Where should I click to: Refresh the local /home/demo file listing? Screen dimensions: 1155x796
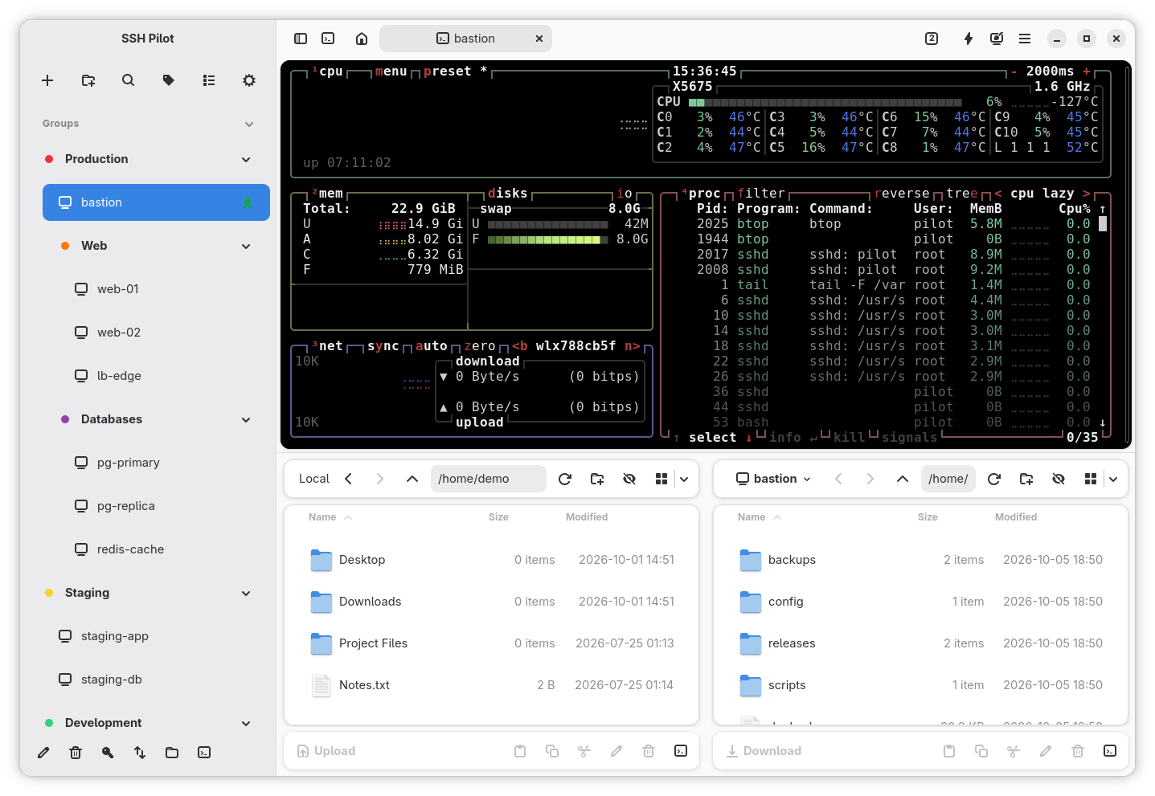[x=565, y=479]
